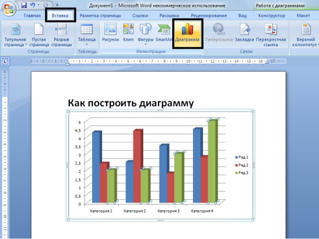Insert a Рисунок (Picture) from file
The image size is (319, 239).
(x=110, y=33)
